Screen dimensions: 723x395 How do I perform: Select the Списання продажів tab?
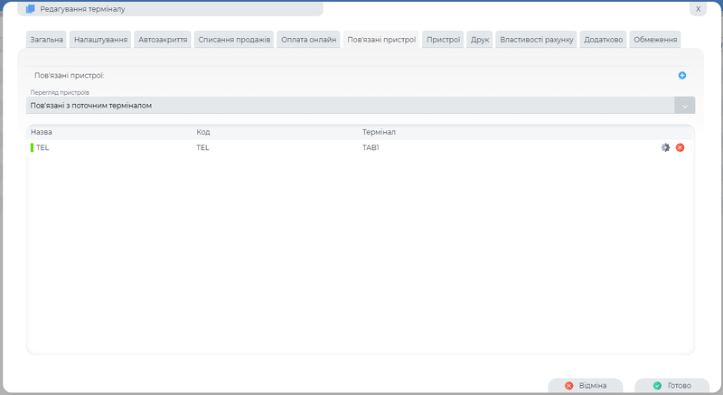click(234, 40)
